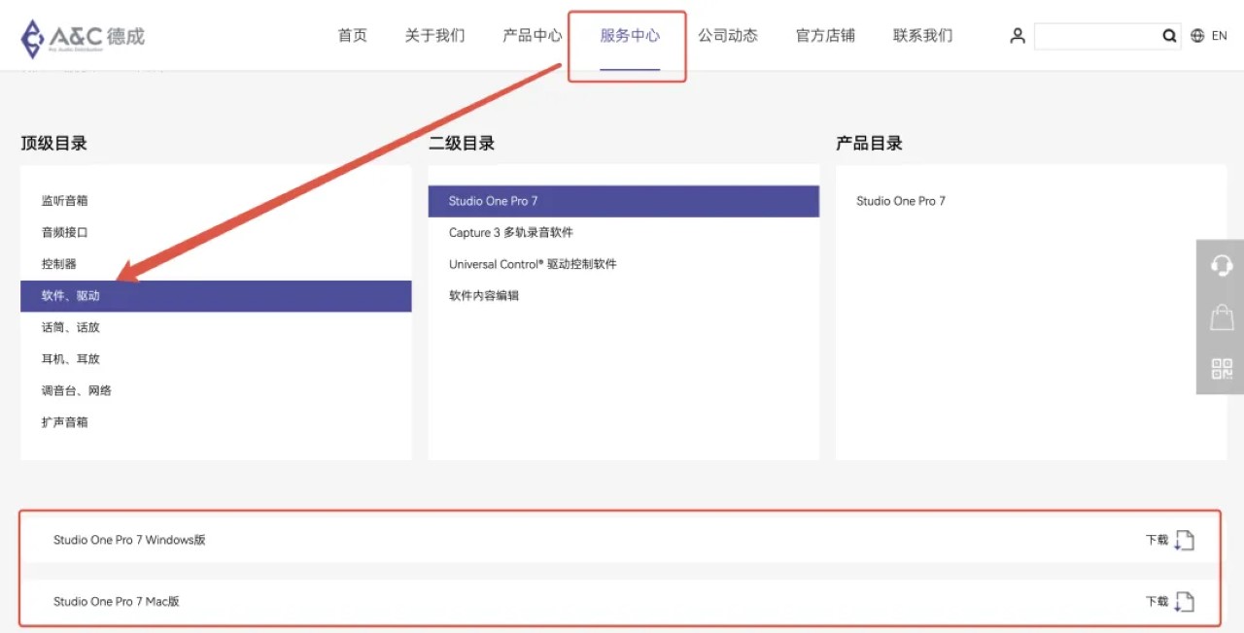The image size is (1244, 633).
Task: Switch language to EN
Action: click(1219, 36)
